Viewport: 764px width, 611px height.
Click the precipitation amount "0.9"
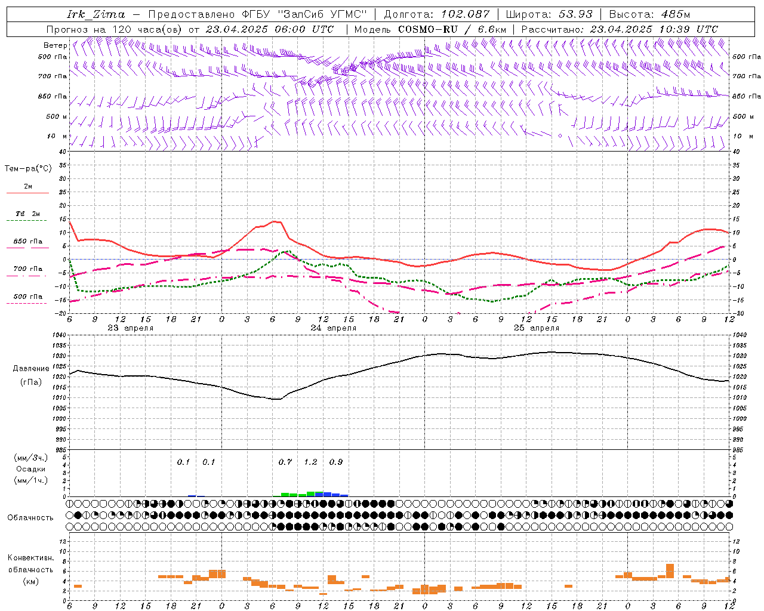click(x=336, y=462)
